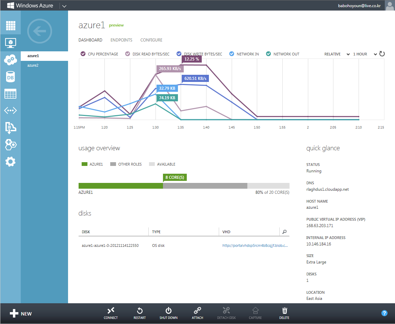Toggle the Network Out metric
This screenshot has width=395, height=324.
click(268, 54)
